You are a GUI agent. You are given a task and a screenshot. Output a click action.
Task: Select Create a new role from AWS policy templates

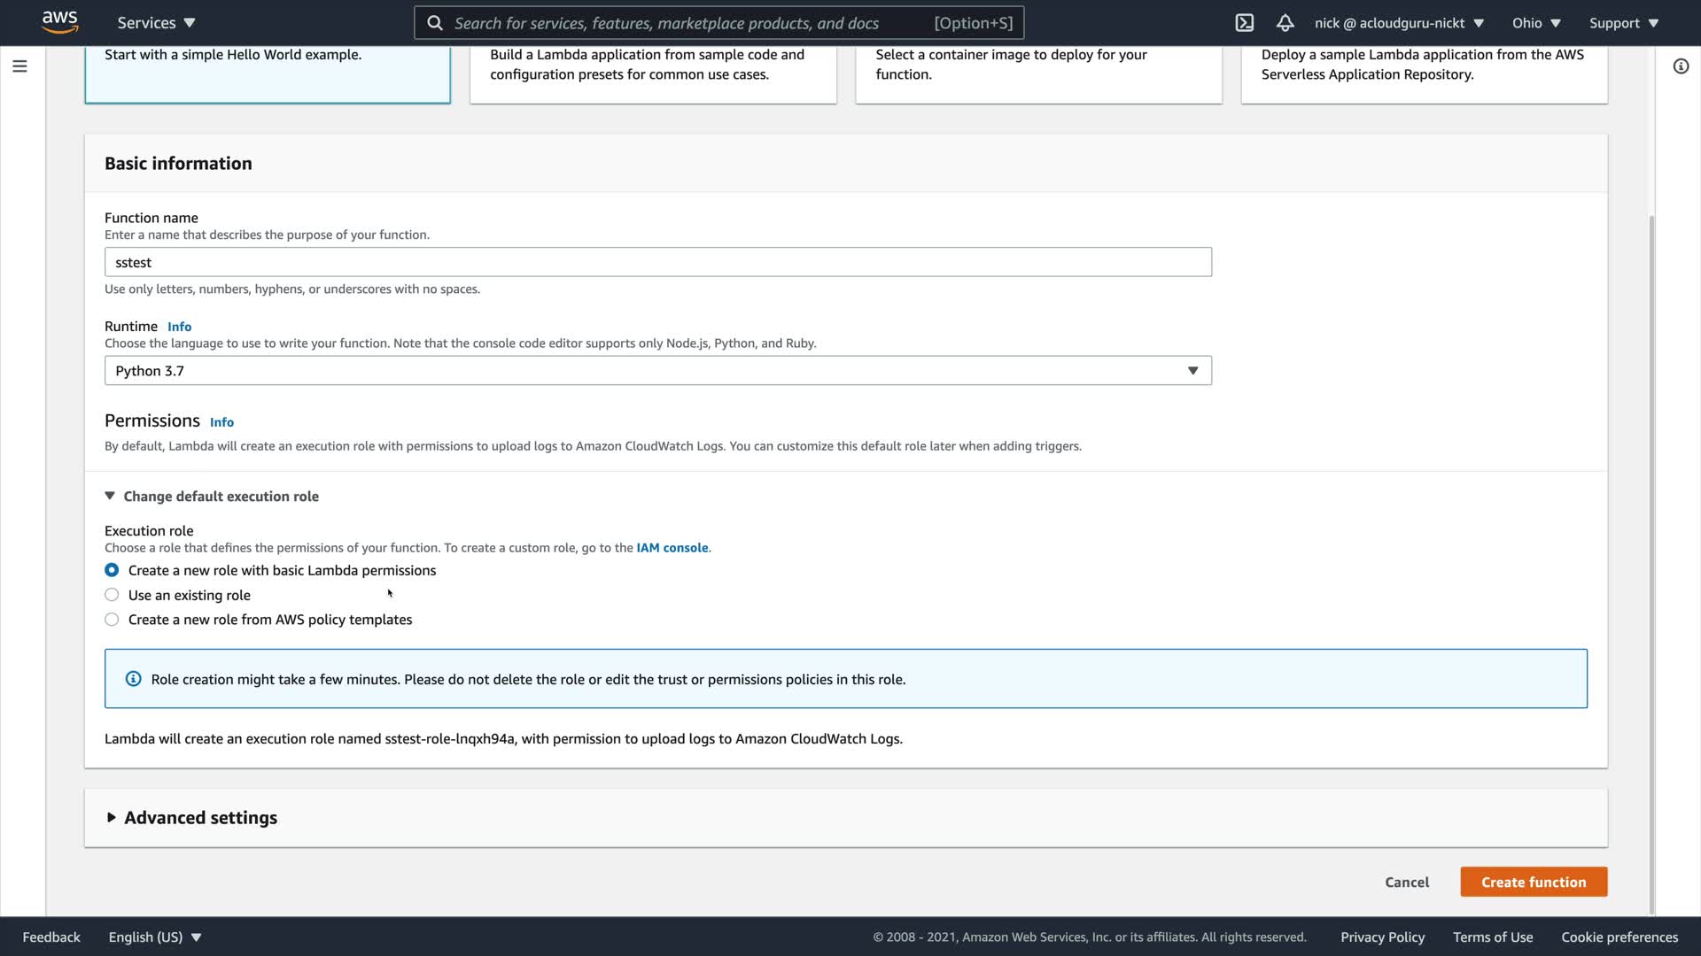[112, 620]
